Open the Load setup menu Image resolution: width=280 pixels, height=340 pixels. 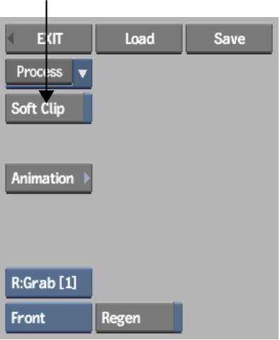pos(139,39)
